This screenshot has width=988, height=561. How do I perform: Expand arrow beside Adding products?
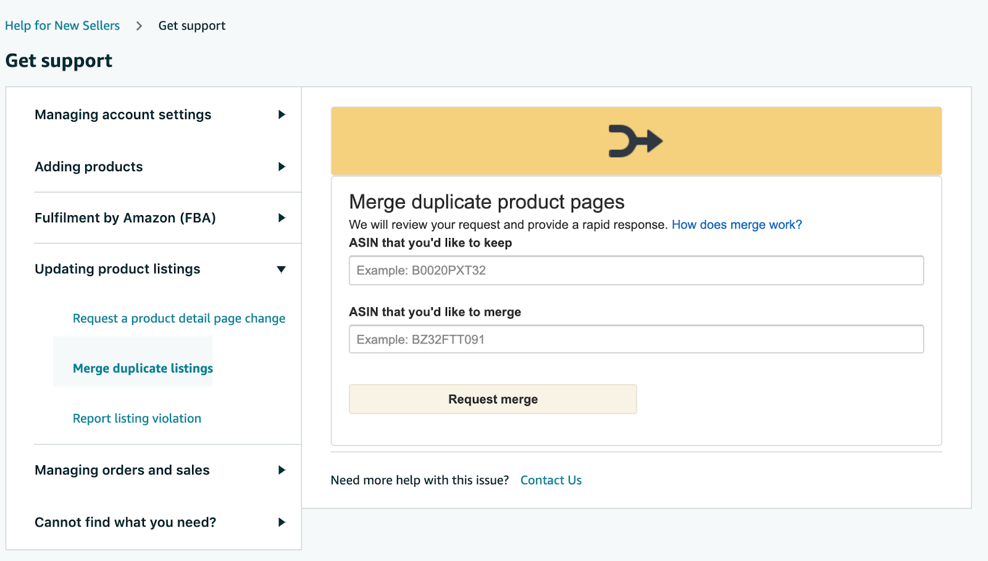282,167
